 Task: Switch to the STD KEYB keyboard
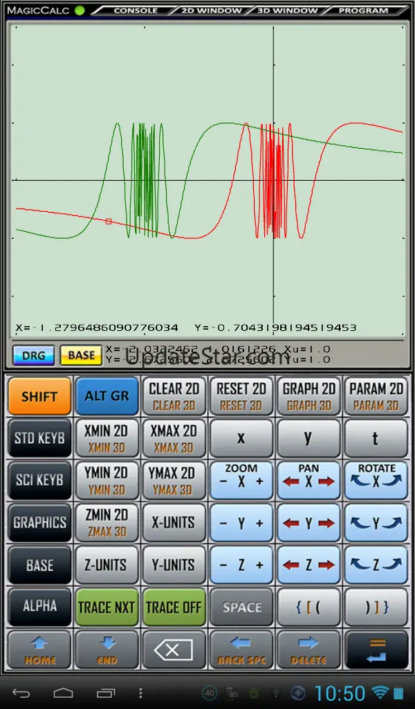point(39,438)
